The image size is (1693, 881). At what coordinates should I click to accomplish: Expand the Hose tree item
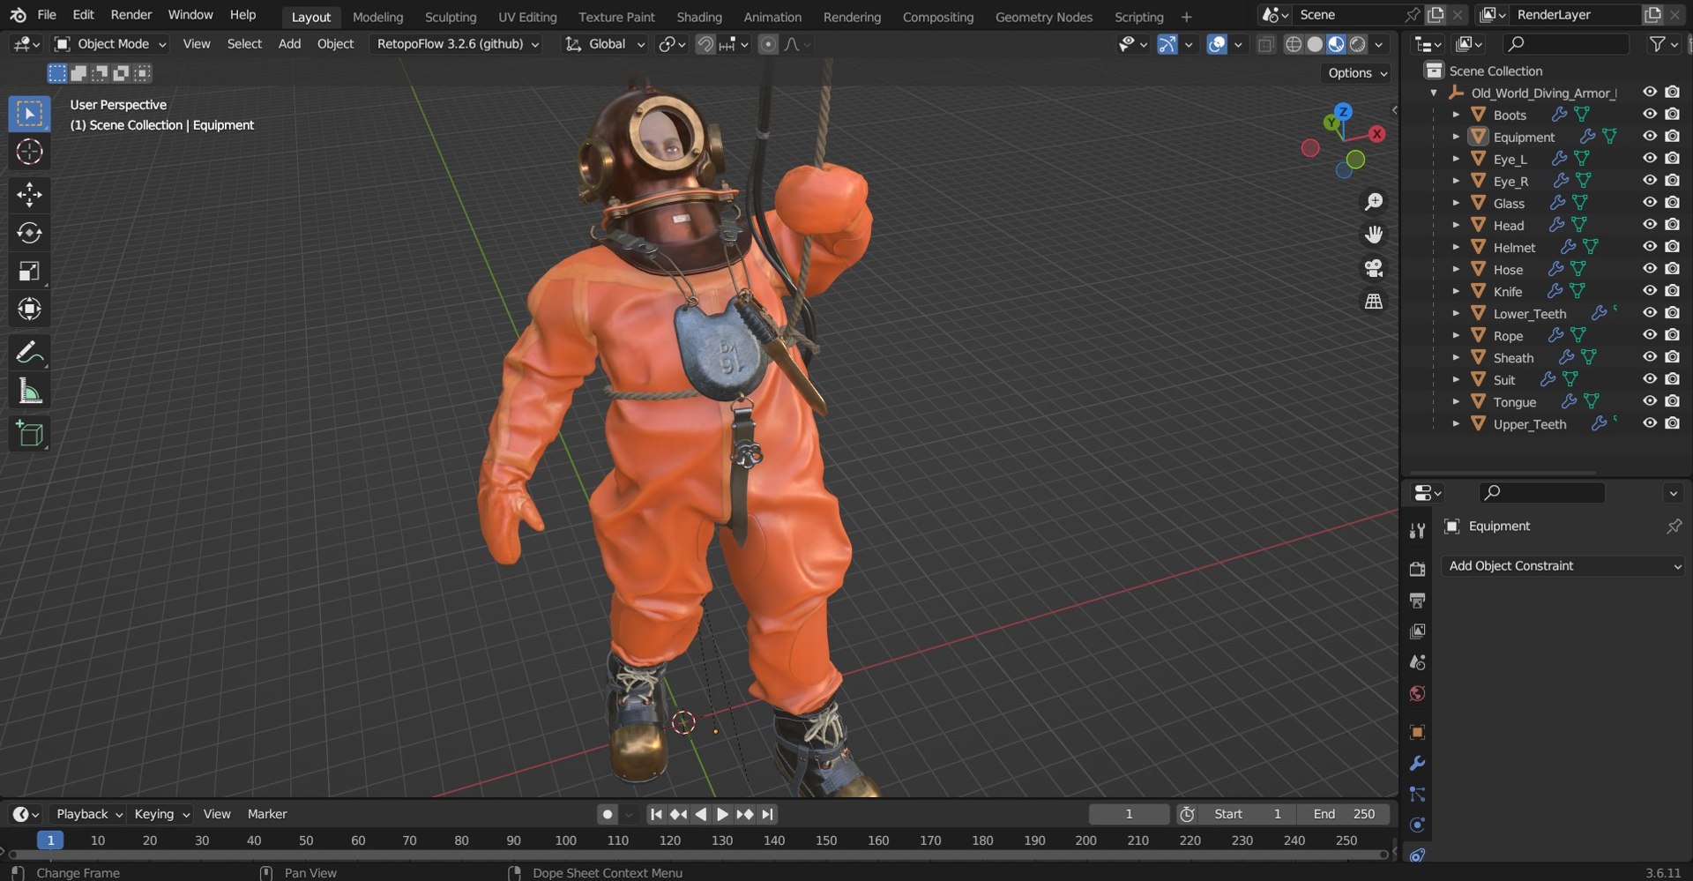(x=1456, y=269)
